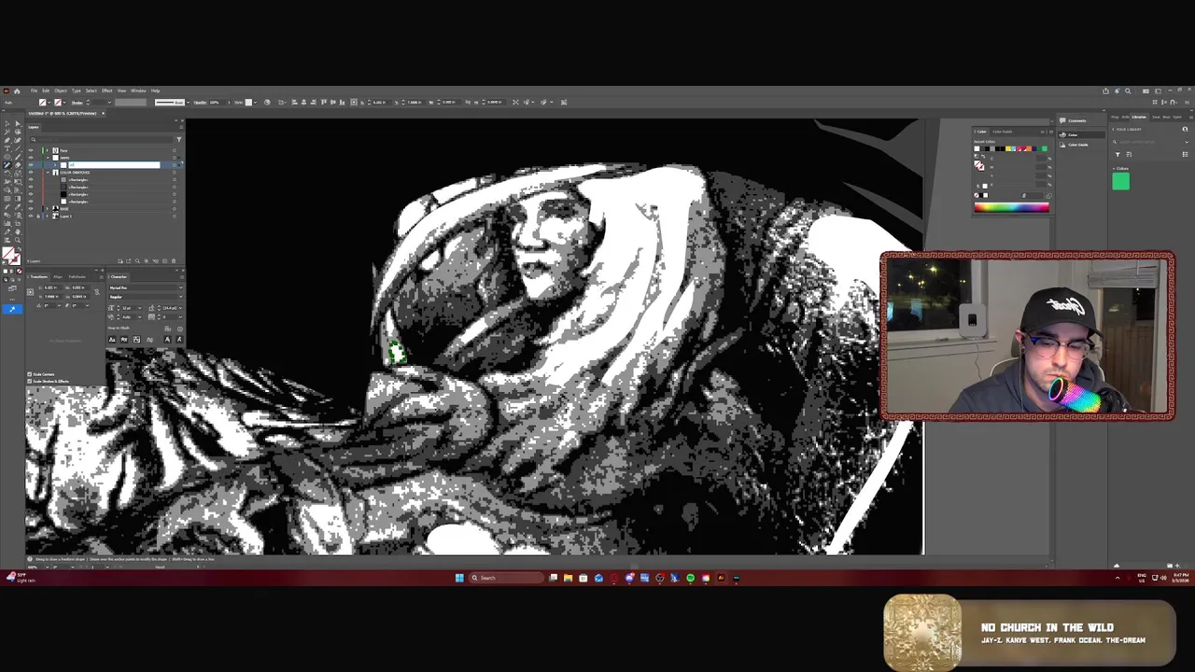Select the Eraser tool
Viewport: 1195px width, 672px height.
pyautogui.click(x=18, y=165)
